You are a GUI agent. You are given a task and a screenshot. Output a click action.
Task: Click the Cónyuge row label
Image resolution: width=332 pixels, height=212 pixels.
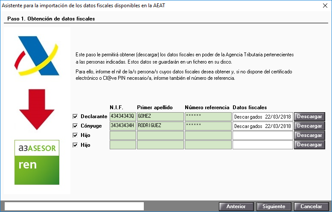pos(91,126)
